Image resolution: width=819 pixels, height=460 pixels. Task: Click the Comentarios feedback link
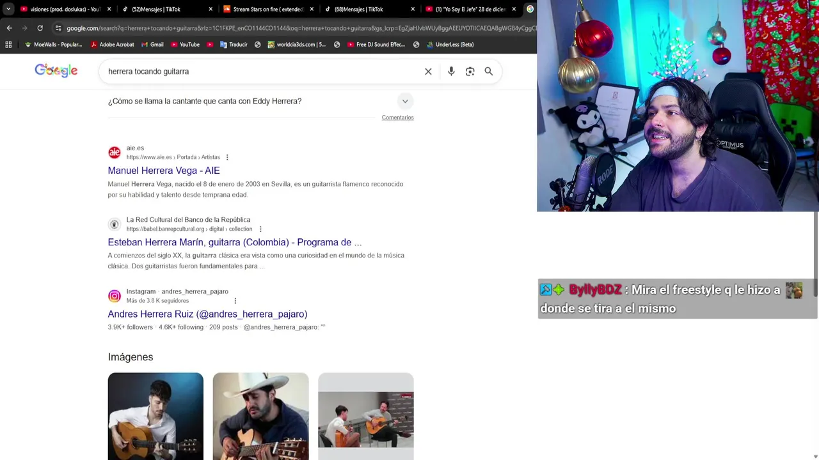point(397,118)
